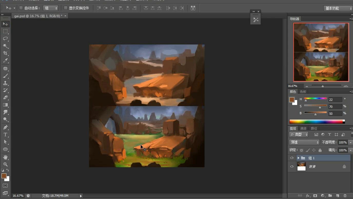The height and width of the screenshot is (199, 353).
Task: Select the 图层 panel tab
Action: pyautogui.click(x=293, y=128)
